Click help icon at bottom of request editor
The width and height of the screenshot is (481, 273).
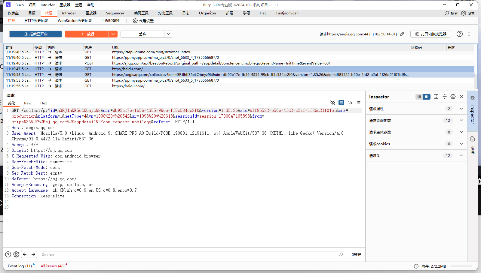pos(8,254)
